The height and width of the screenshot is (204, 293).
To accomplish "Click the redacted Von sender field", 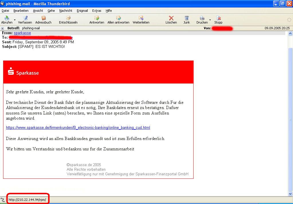I will click(222, 28).
